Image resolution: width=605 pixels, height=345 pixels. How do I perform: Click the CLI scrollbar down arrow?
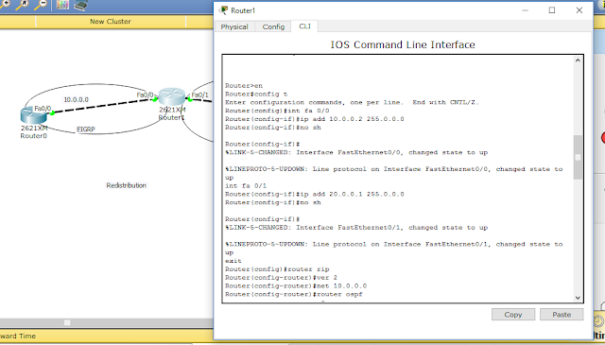[x=578, y=298]
